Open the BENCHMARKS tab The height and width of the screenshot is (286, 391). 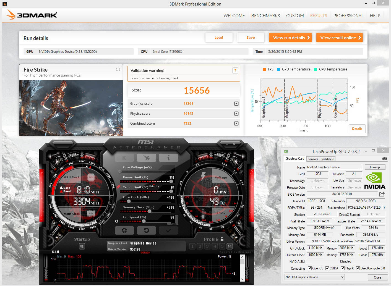(265, 16)
